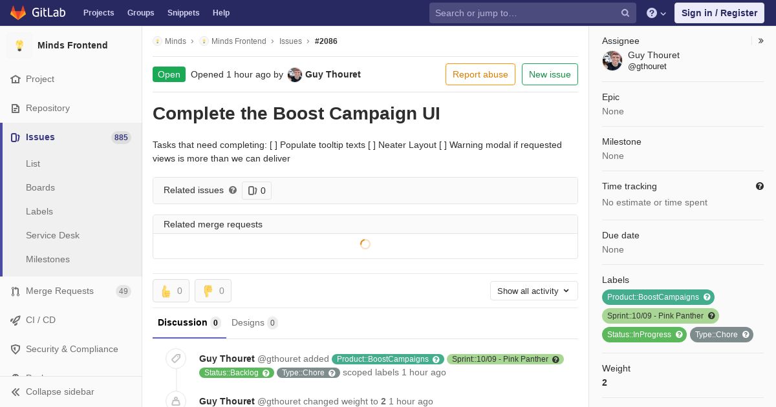Click Guy Thouret's avatar in issue header
Image resolution: width=776 pixels, height=407 pixels.
(295, 74)
